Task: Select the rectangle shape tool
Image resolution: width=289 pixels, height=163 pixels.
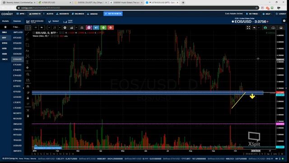Action: click(x=28, y=45)
